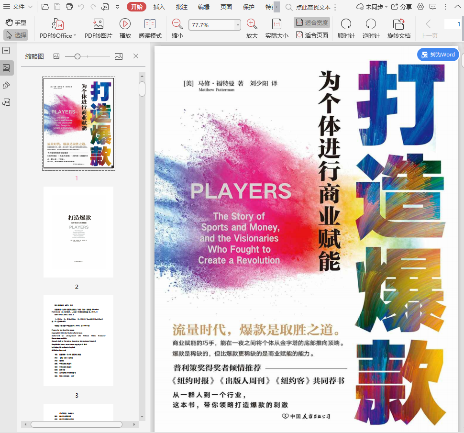Rotate the page with 顺时针 icon
This screenshot has height=433, width=464.
click(345, 28)
